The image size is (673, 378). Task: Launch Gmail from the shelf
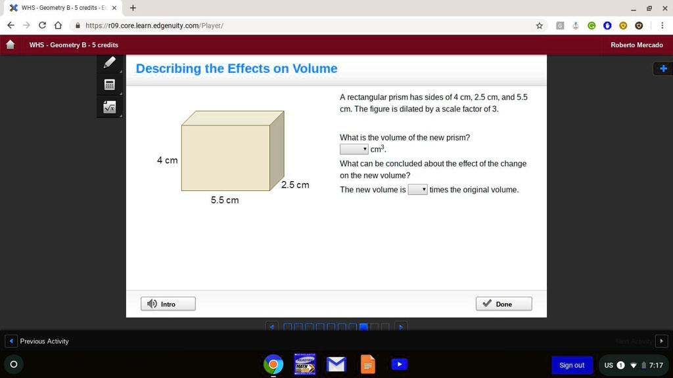coord(336,364)
